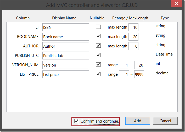The image size is (185, 132).
Task: Edit LIST_PRICE range minimum field
Action: pyautogui.click(x=124, y=74)
